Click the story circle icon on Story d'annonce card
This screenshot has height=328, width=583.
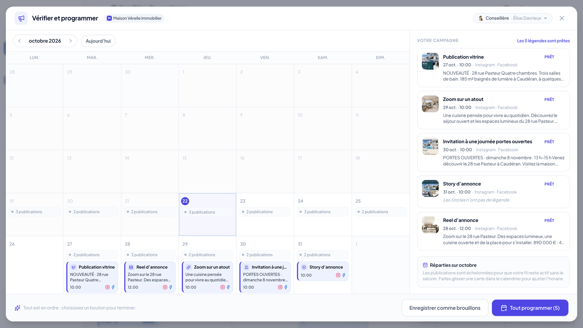click(x=304, y=267)
